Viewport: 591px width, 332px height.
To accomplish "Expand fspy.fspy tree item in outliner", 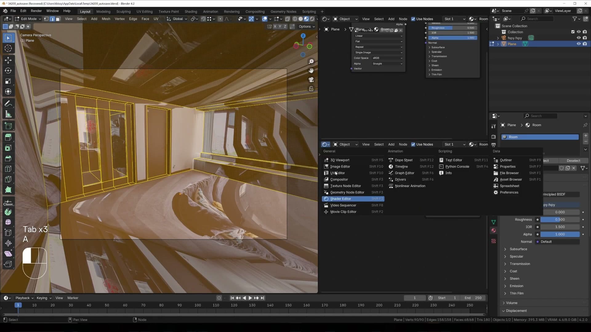I will (x=498, y=38).
